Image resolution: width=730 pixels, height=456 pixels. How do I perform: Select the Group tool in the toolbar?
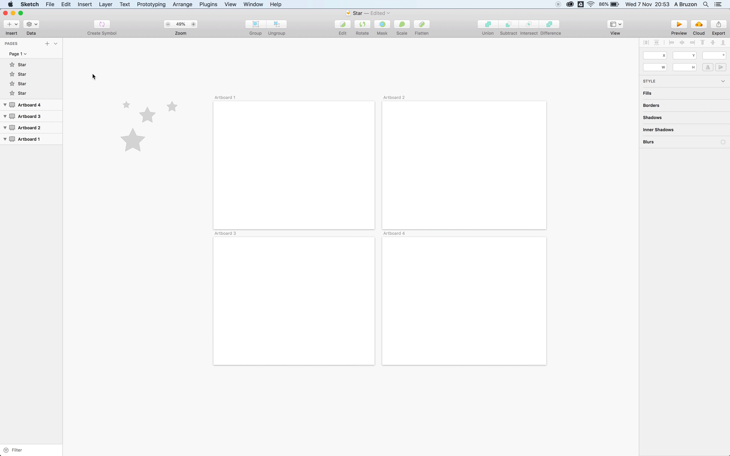point(255,24)
